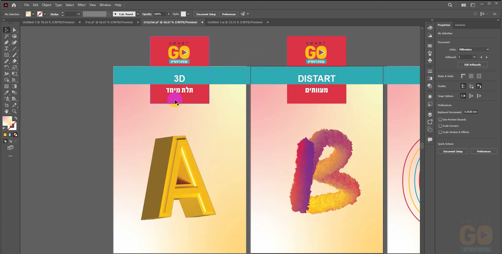Enable Use Preview Bounds checkbox

pos(440,120)
